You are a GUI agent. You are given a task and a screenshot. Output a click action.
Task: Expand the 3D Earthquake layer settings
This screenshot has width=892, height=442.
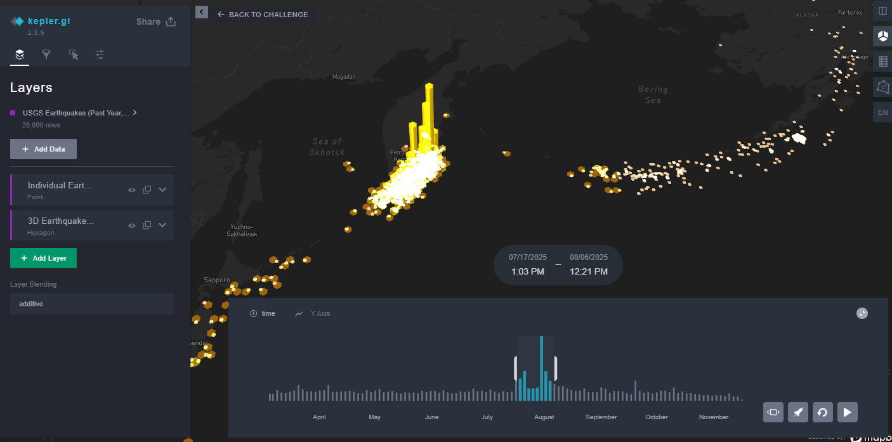tap(162, 225)
